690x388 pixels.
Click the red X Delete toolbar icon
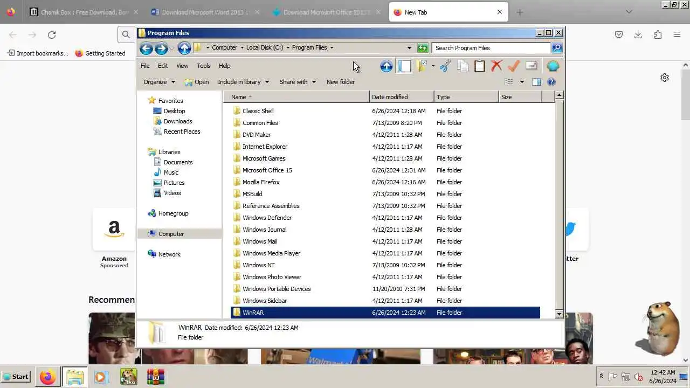pos(496,66)
